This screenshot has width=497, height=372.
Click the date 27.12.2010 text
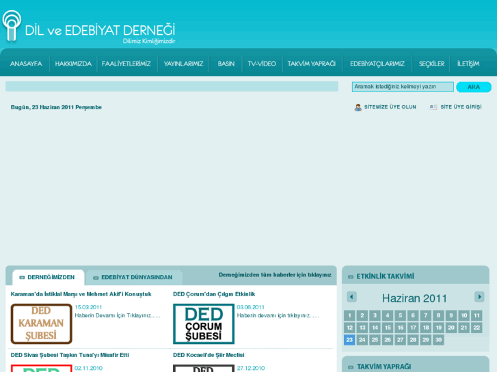pos(250,368)
